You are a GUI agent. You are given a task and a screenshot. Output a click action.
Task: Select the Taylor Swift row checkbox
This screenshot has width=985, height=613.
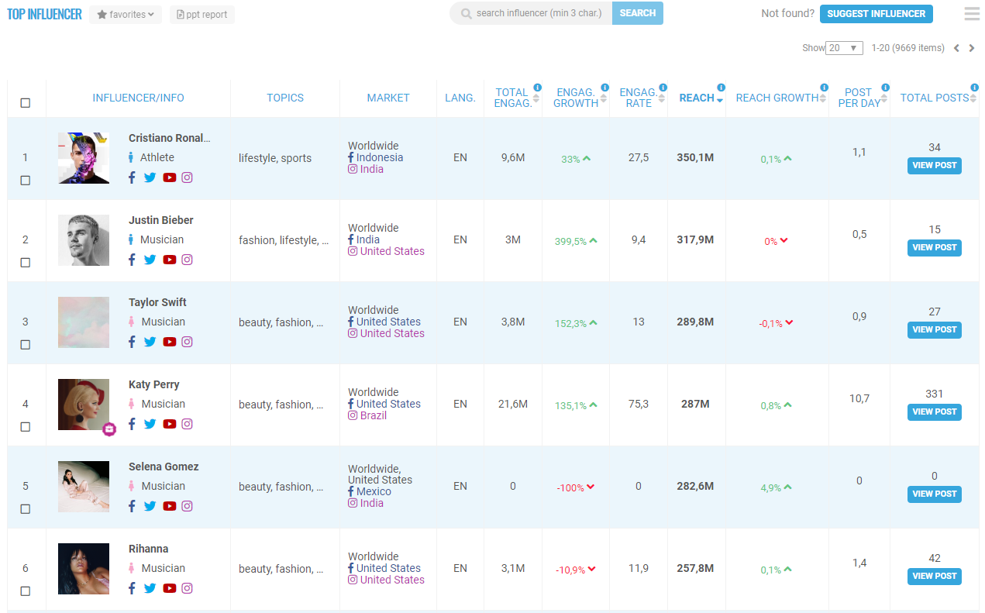point(26,345)
